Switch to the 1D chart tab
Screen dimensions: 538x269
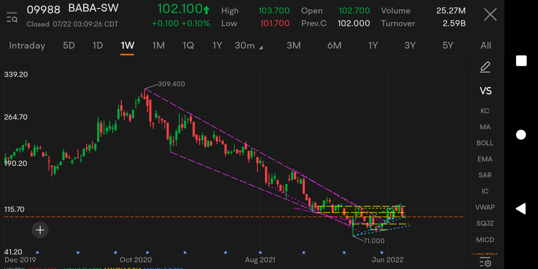98,46
